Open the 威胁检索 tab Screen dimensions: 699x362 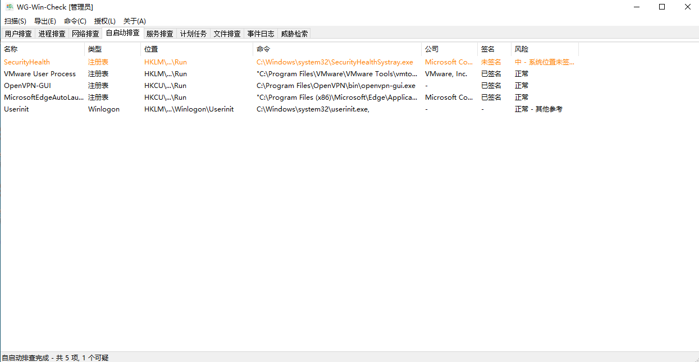pyautogui.click(x=295, y=34)
